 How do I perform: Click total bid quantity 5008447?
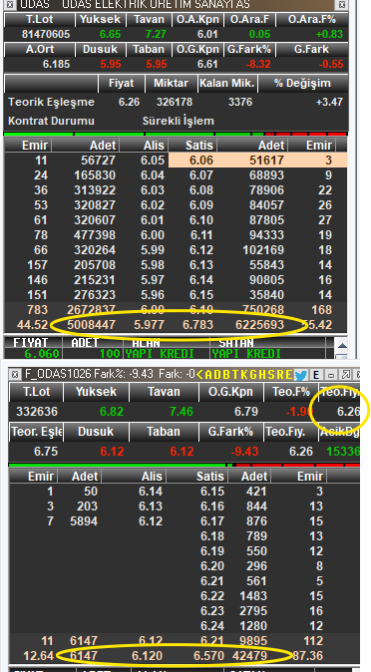[91, 325]
